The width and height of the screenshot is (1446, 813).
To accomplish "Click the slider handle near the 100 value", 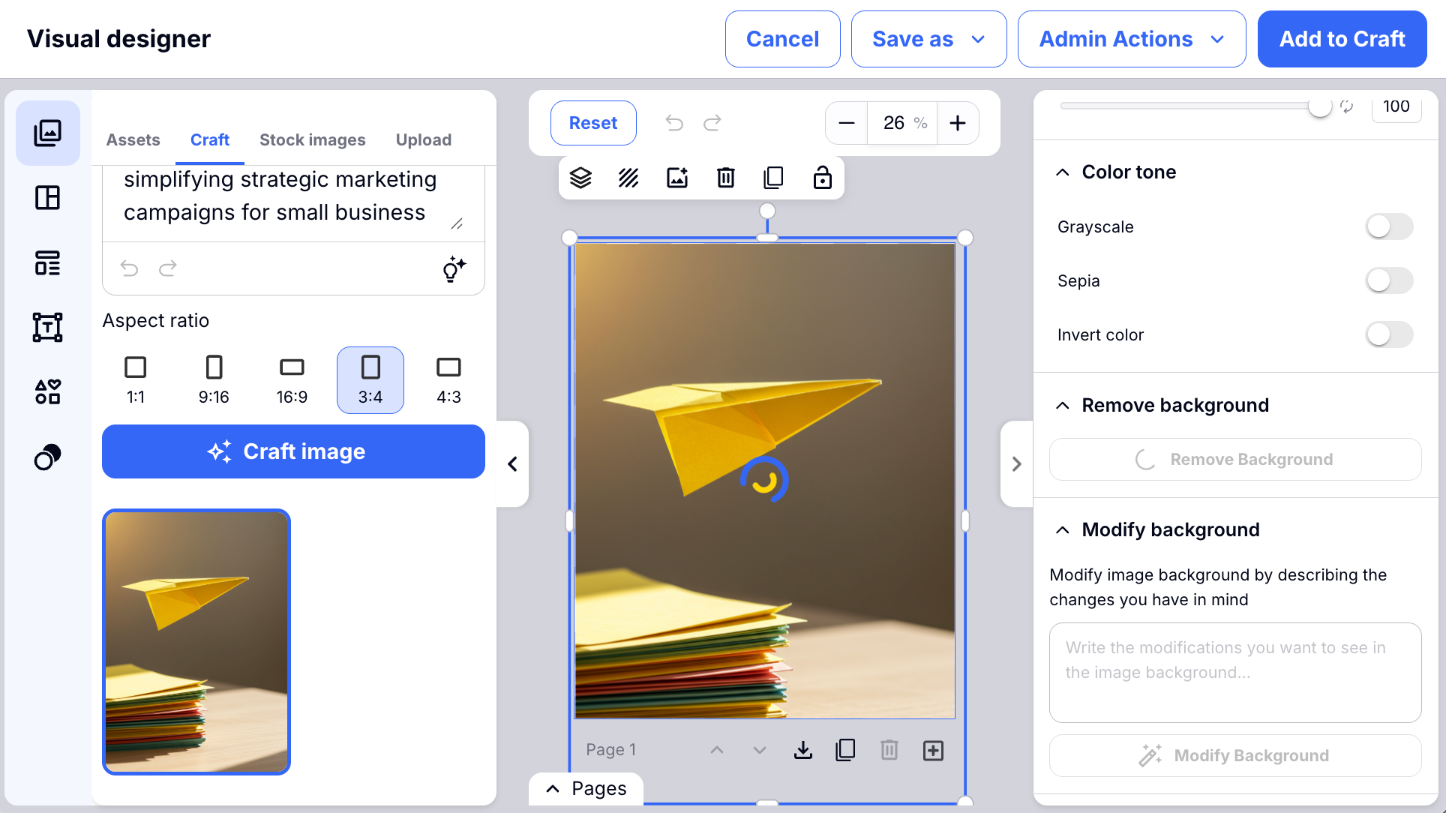I will [1319, 107].
